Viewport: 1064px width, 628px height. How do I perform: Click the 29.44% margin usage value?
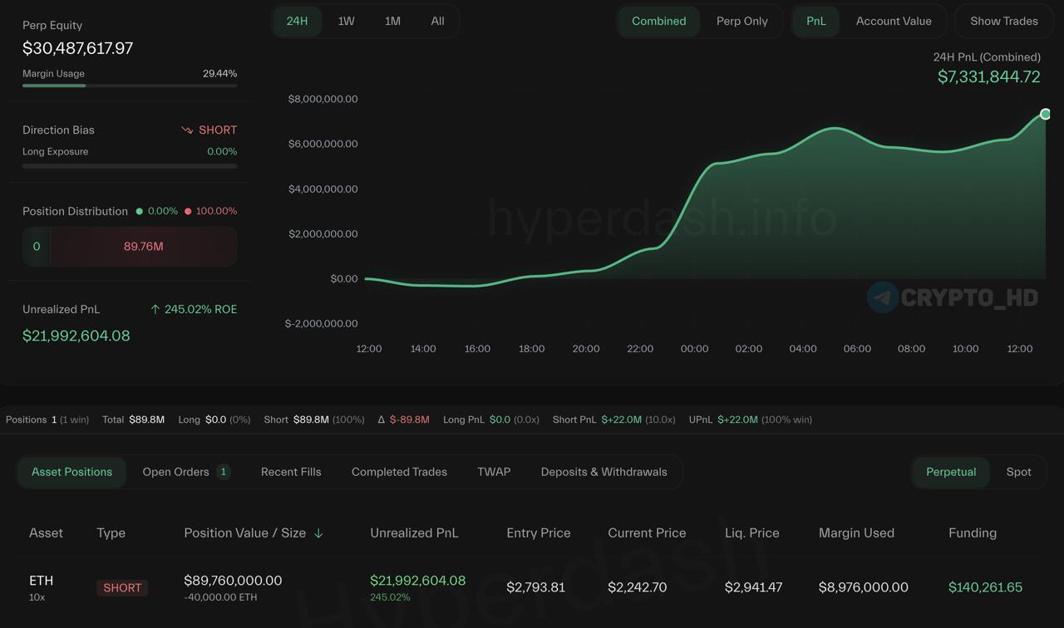click(220, 74)
